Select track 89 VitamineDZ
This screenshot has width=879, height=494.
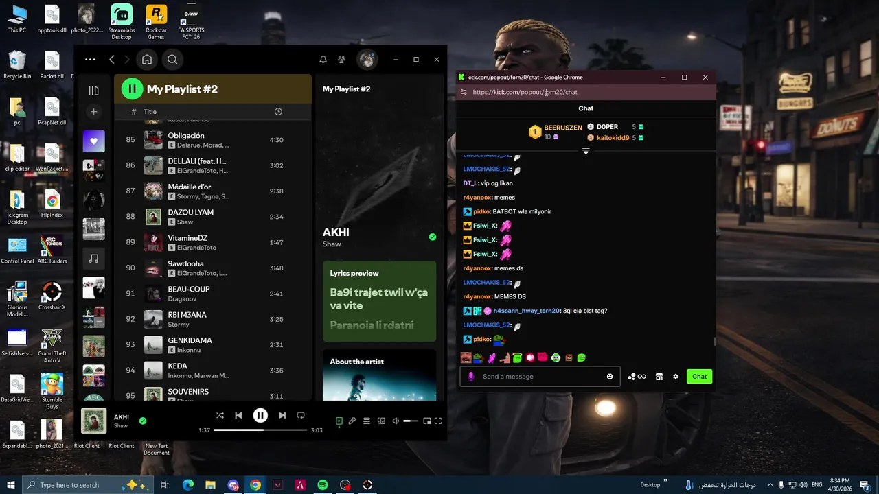click(x=212, y=242)
